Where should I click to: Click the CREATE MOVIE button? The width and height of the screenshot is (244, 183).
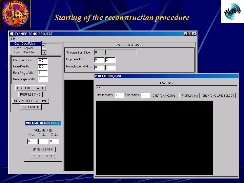click(43, 156)
